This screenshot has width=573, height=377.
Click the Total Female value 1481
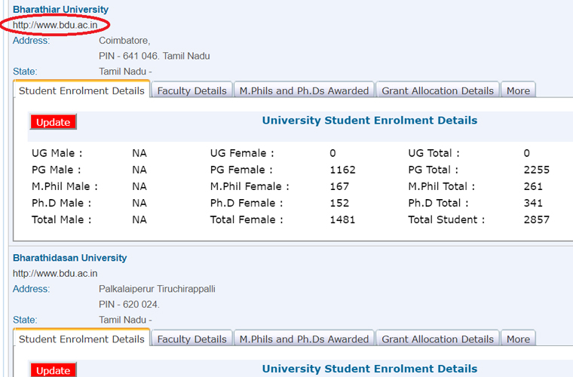[x=342, y=219]
